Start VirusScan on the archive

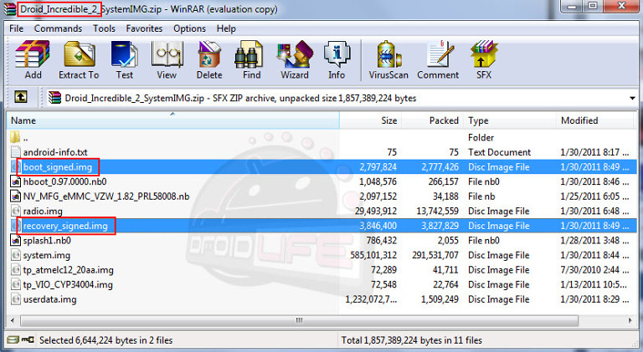pos(388,59)
